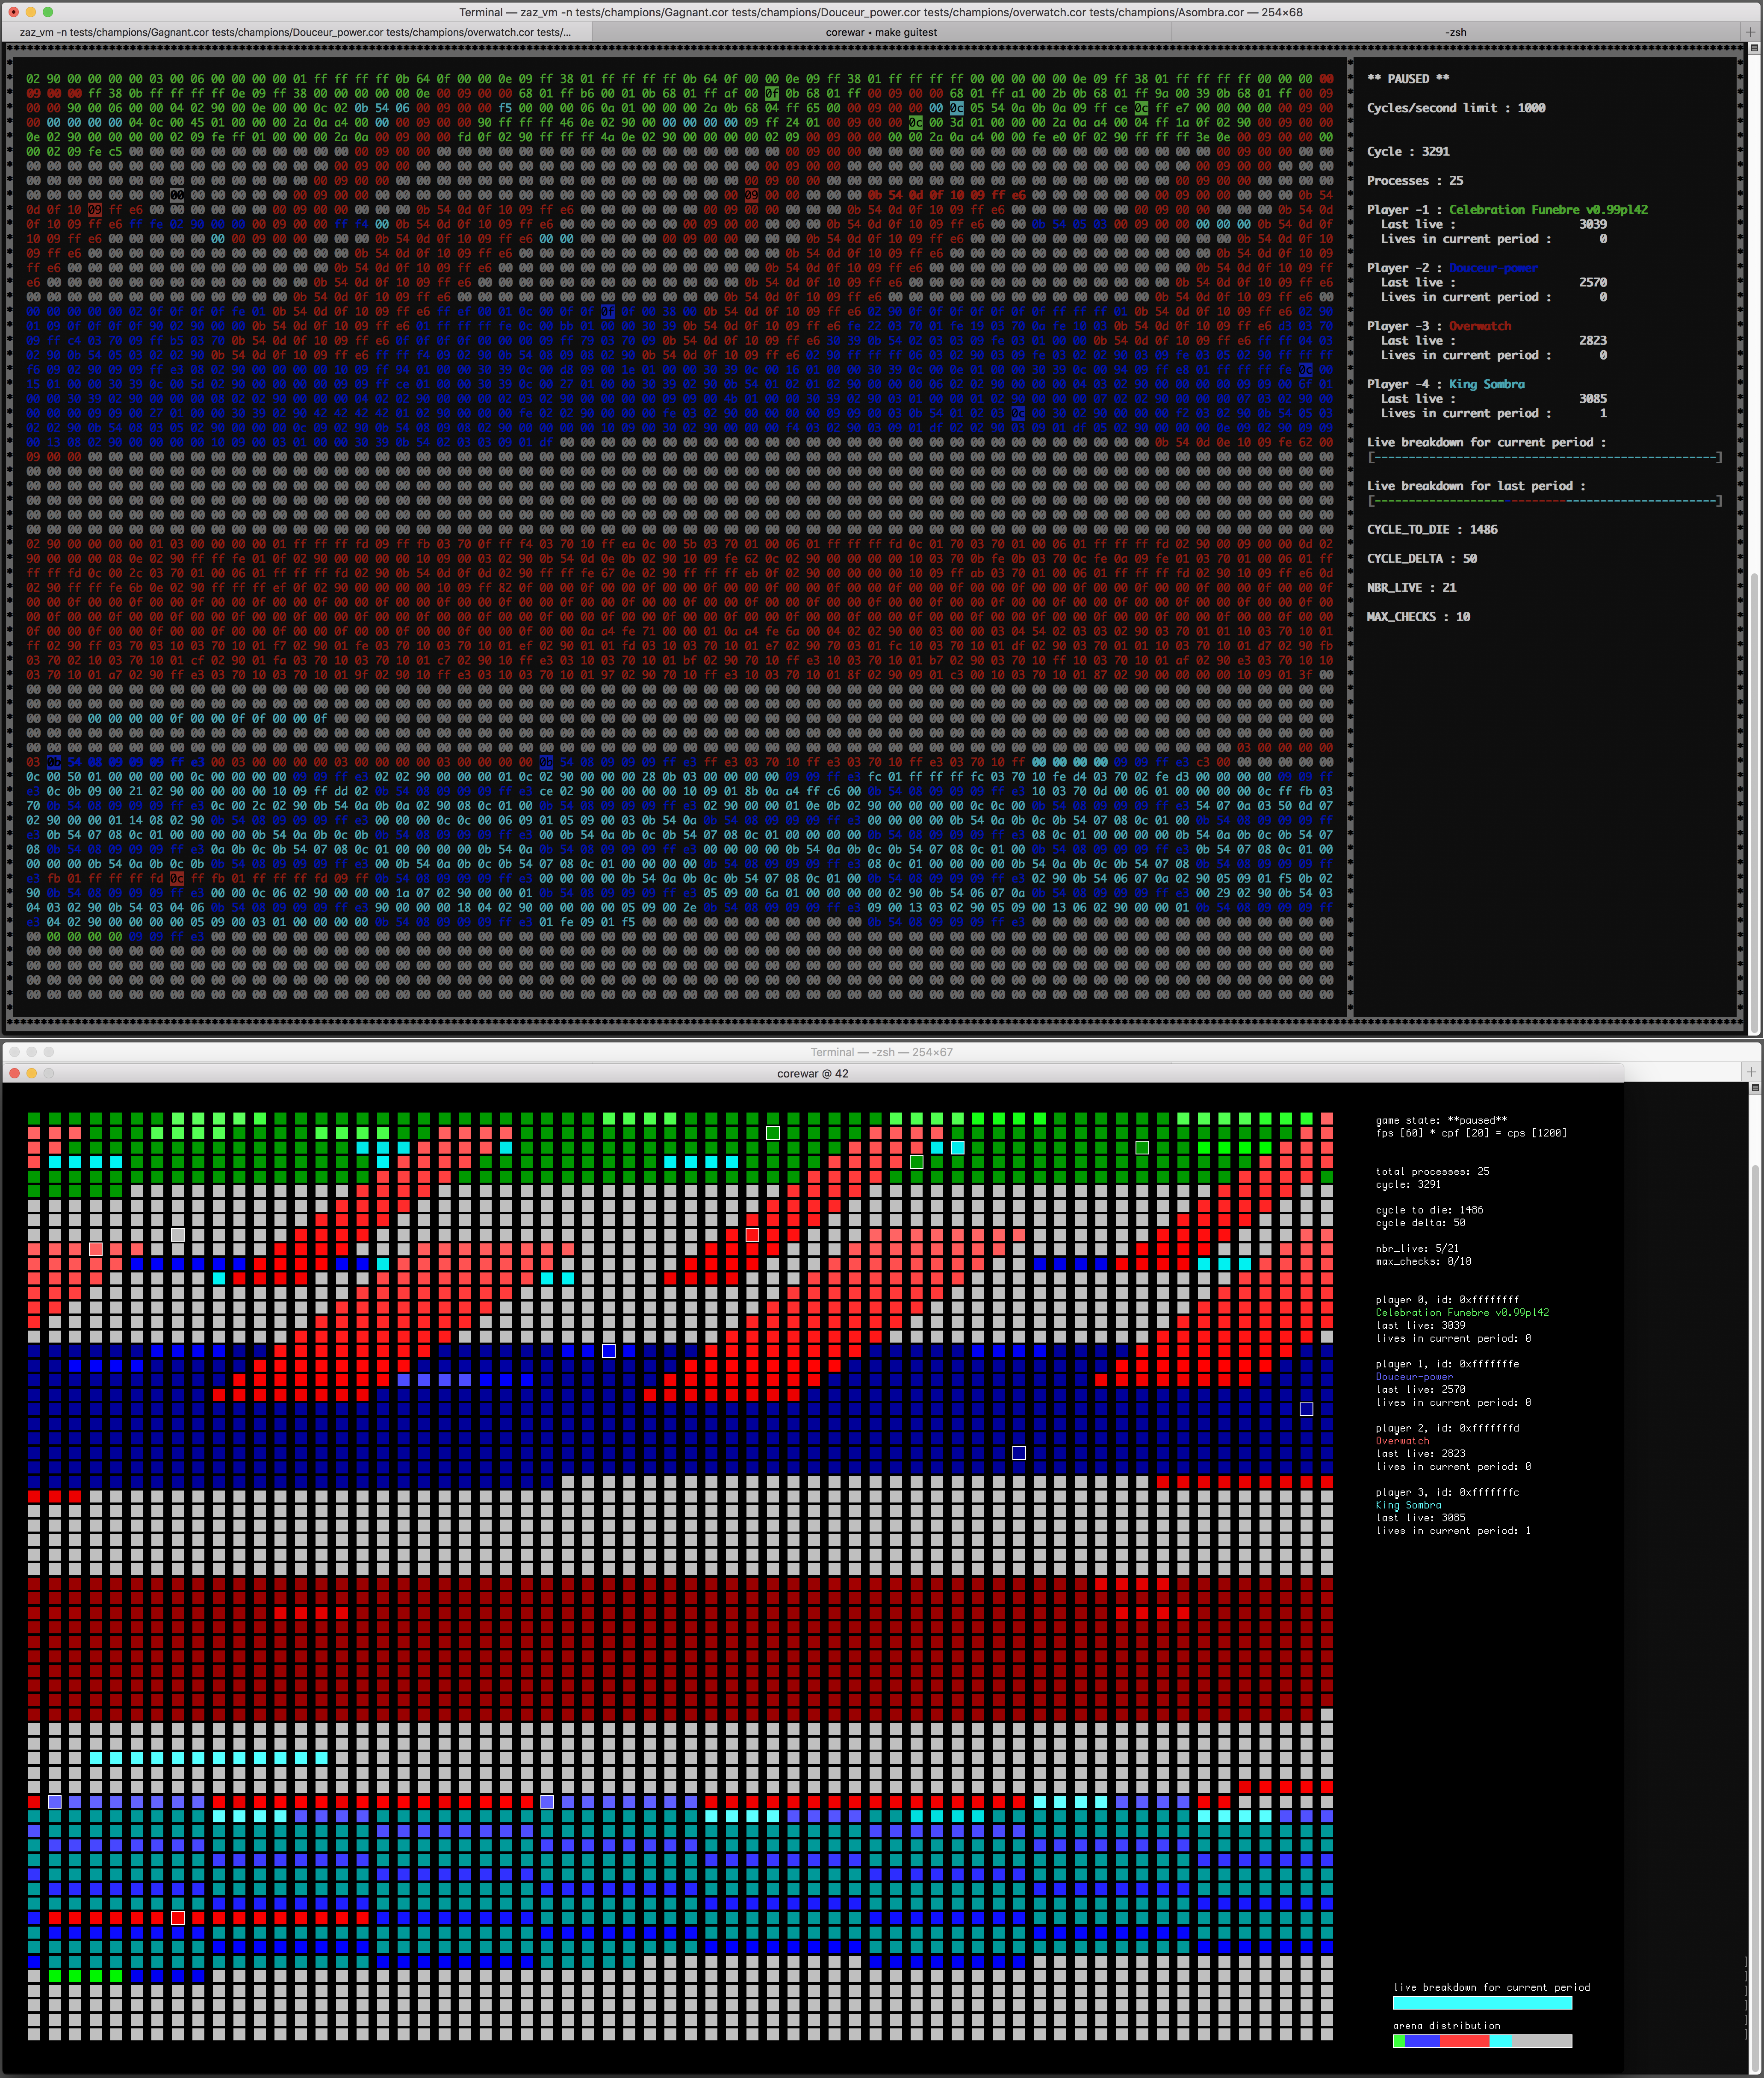Click the yellow minimize button of the corewar @ 42 window

(31, 1073)
